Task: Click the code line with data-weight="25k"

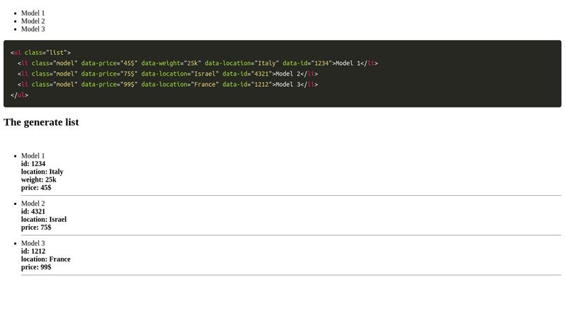Action: 198,64
